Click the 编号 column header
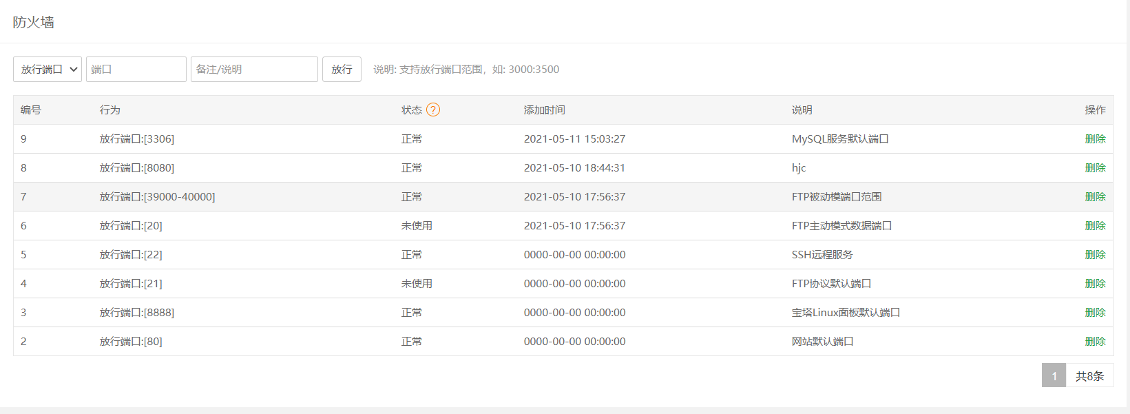The image size is (1130, 414). point(31,110)
